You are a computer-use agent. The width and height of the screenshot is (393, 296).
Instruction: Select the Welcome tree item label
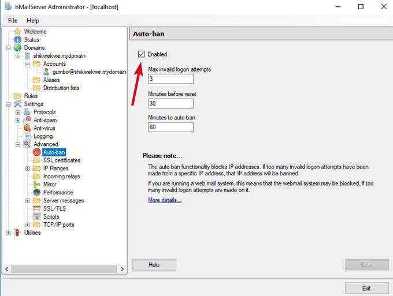point(35,32)
